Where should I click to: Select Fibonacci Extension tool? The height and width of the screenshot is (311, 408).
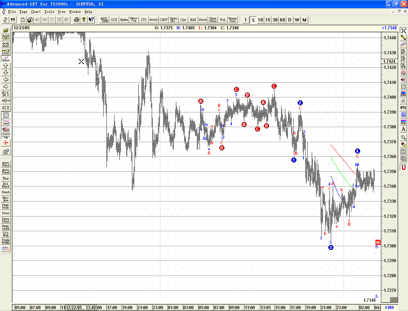[403, 59]
